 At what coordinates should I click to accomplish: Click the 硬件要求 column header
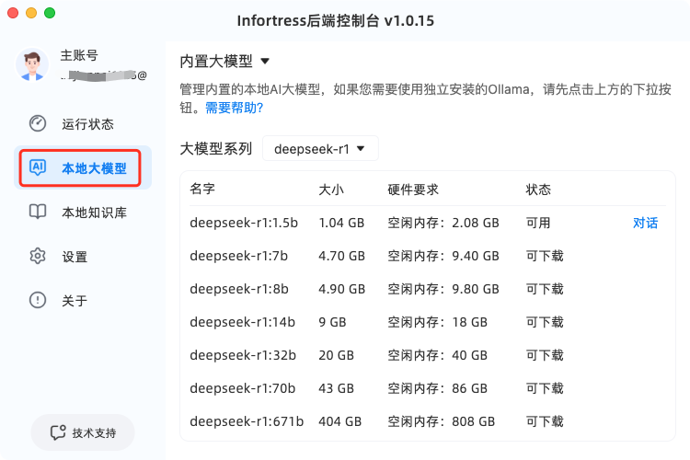coord(413,190)
